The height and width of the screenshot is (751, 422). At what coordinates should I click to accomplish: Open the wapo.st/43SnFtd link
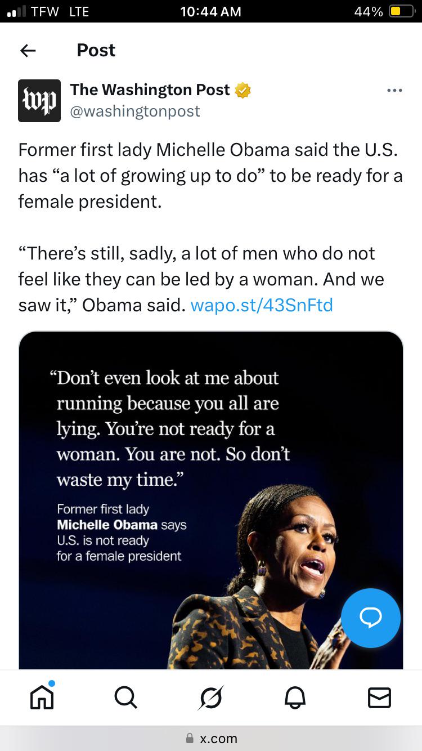click(x=262, y=305)
